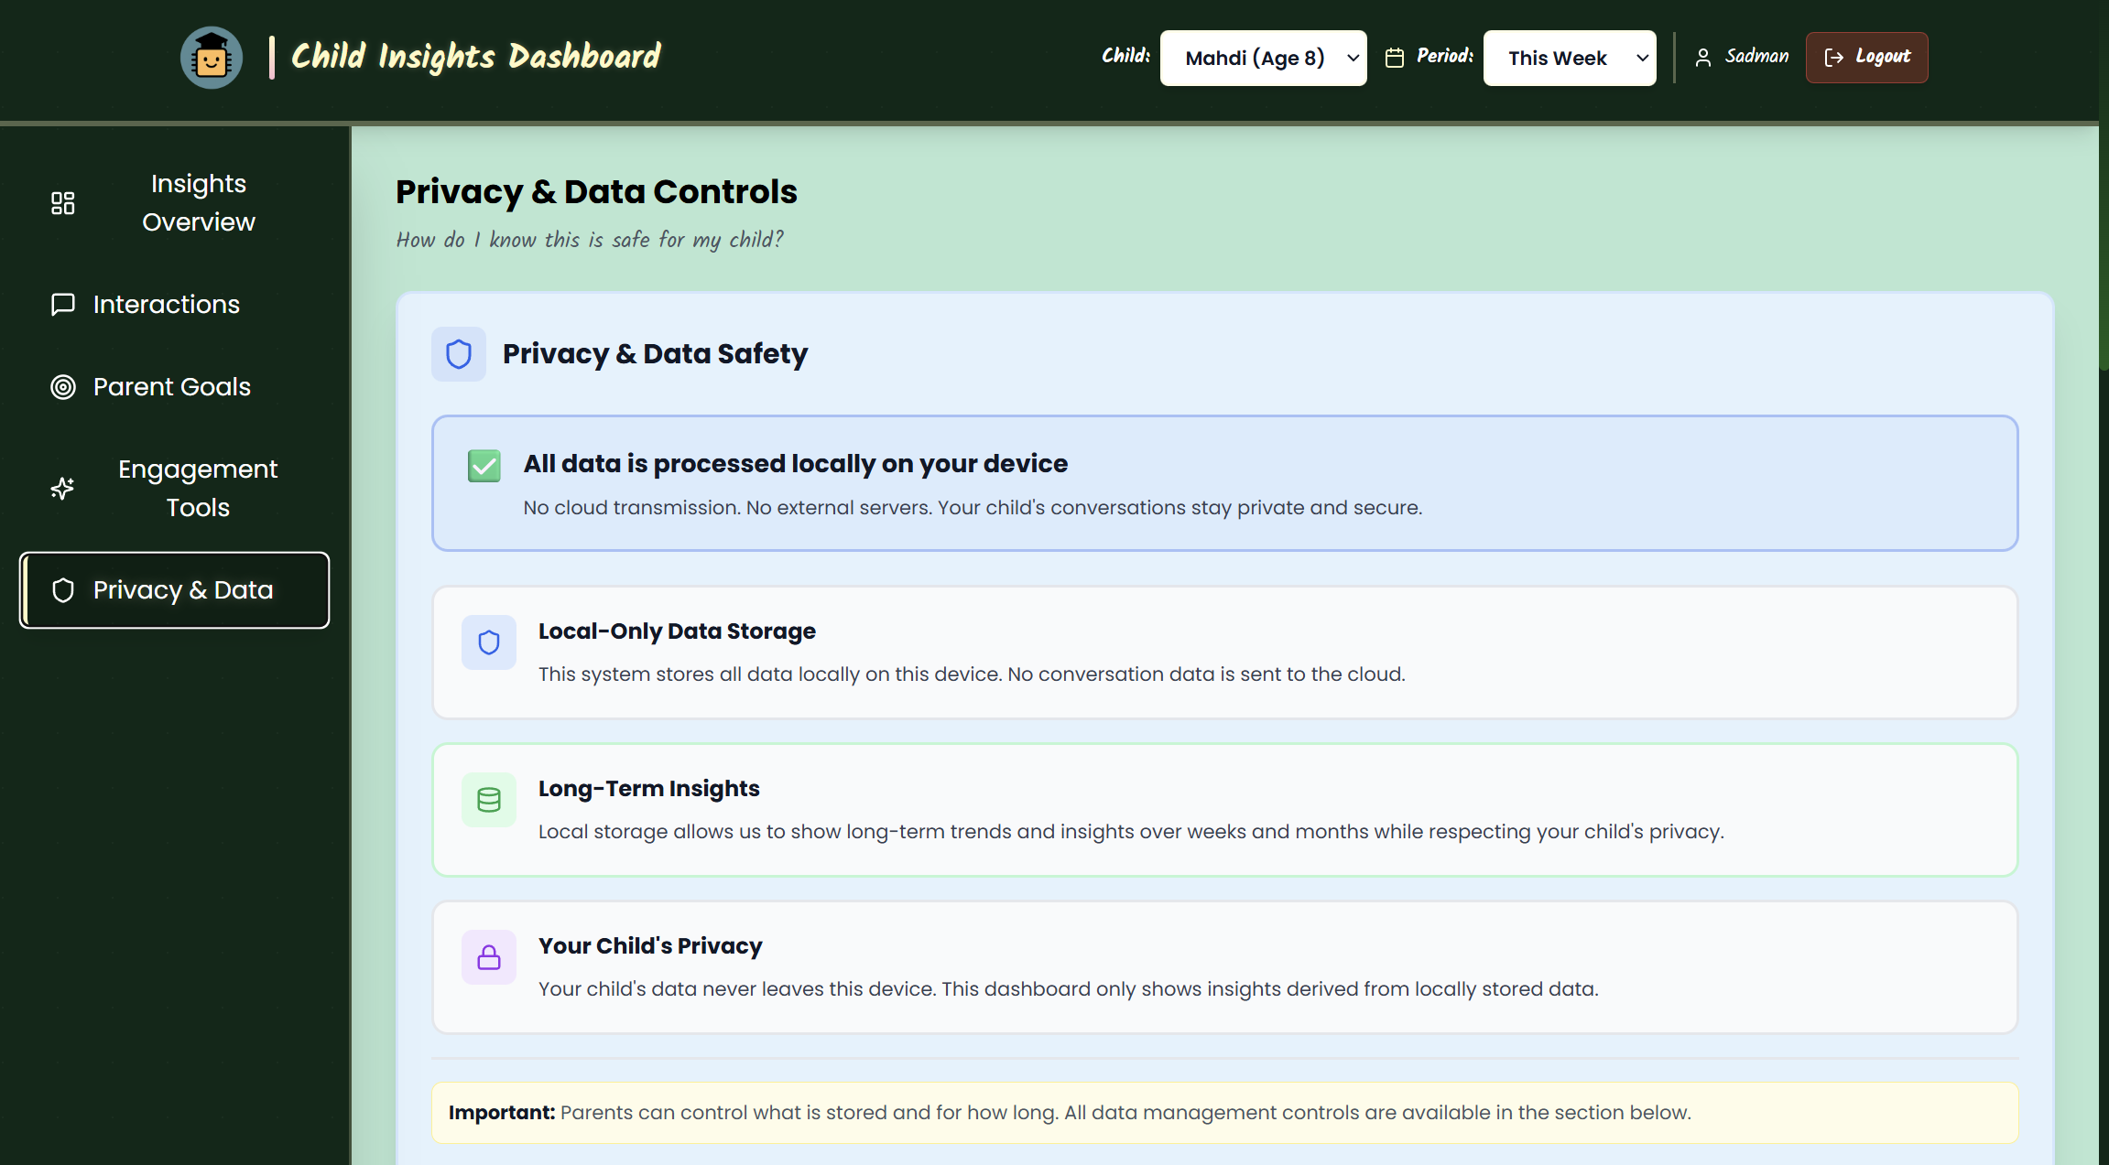The height and width of the screenshot is (1165, 2109).
Task: Open the Parent Goals sidebar section
Action: pyautogui.click(x=171, y=387)
